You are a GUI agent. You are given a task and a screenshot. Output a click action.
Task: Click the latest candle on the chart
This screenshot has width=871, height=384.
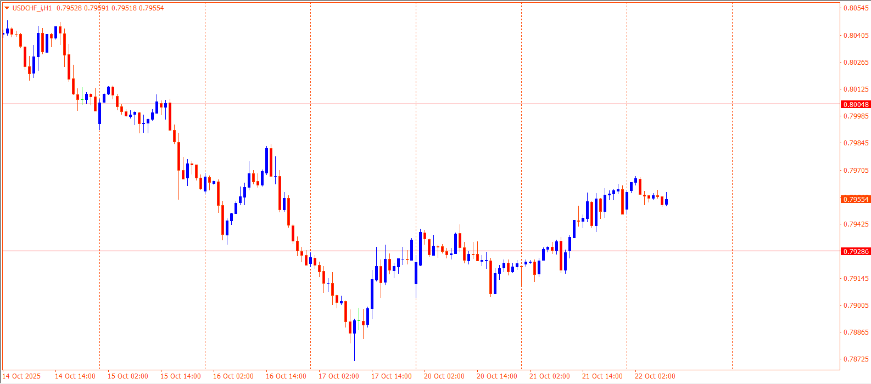(x=666, y=201)
